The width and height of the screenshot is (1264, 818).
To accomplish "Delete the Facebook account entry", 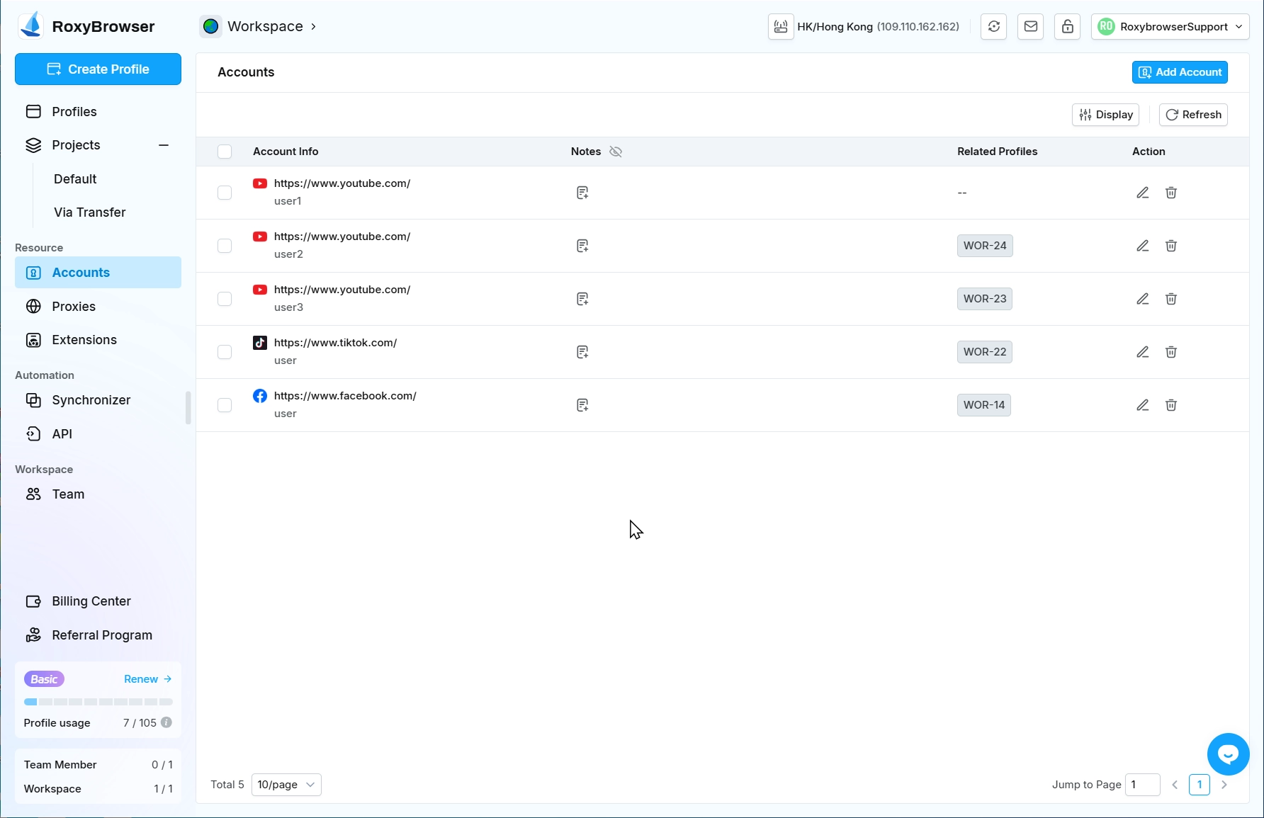I will tap(1170, 405).
